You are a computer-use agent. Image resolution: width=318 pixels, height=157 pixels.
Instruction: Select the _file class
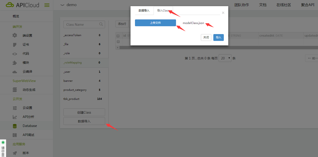[84, 44]
